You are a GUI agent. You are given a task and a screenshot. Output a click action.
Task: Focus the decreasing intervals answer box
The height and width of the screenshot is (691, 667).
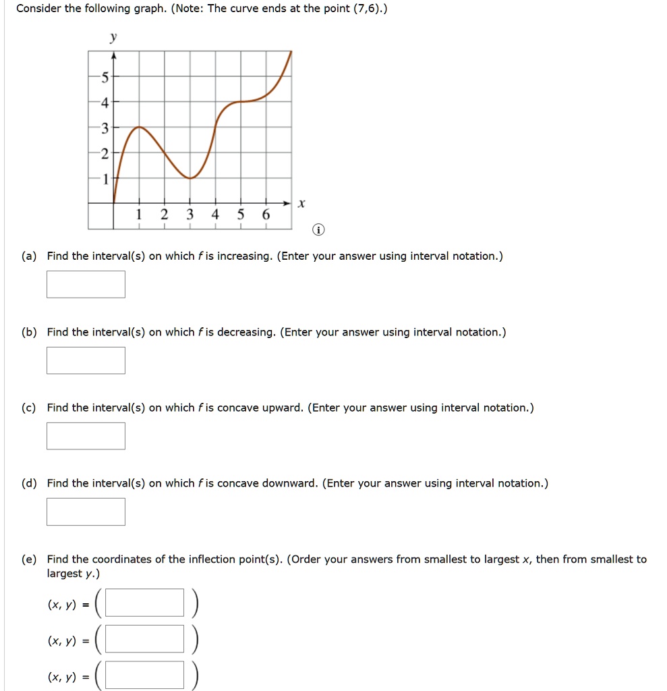86,360
